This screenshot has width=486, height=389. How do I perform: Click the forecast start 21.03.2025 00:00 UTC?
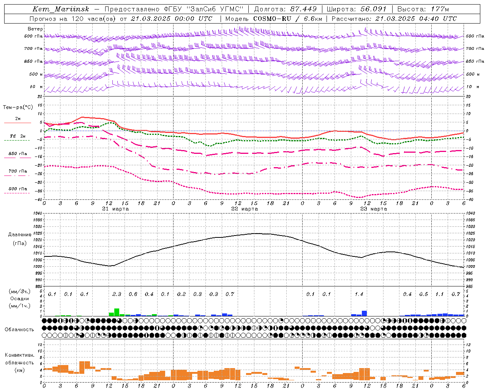click(x=172, y=19)
